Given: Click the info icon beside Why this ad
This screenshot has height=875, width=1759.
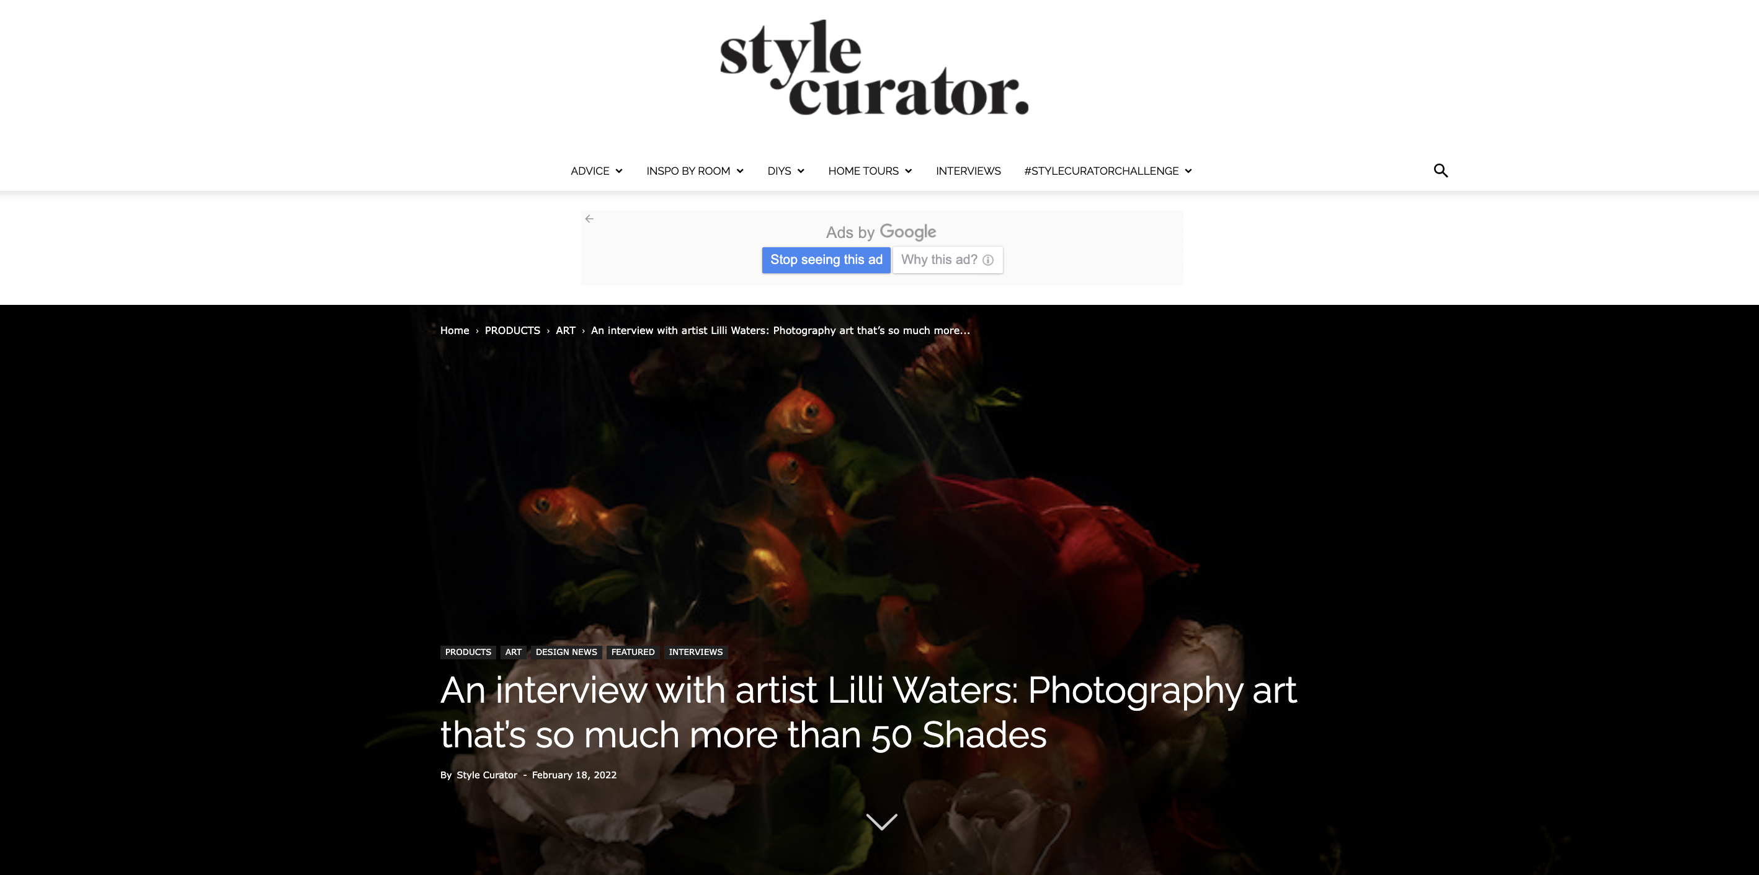Looking at the screenshot, I should (x=987, y=260).
